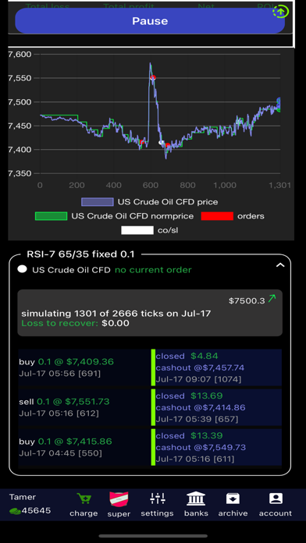Open the super shield icon
Screen dimensions: 306x543
pos(119,500)
